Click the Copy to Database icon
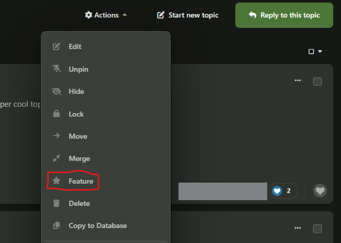The image size is (341, 243). click(56, 225)
